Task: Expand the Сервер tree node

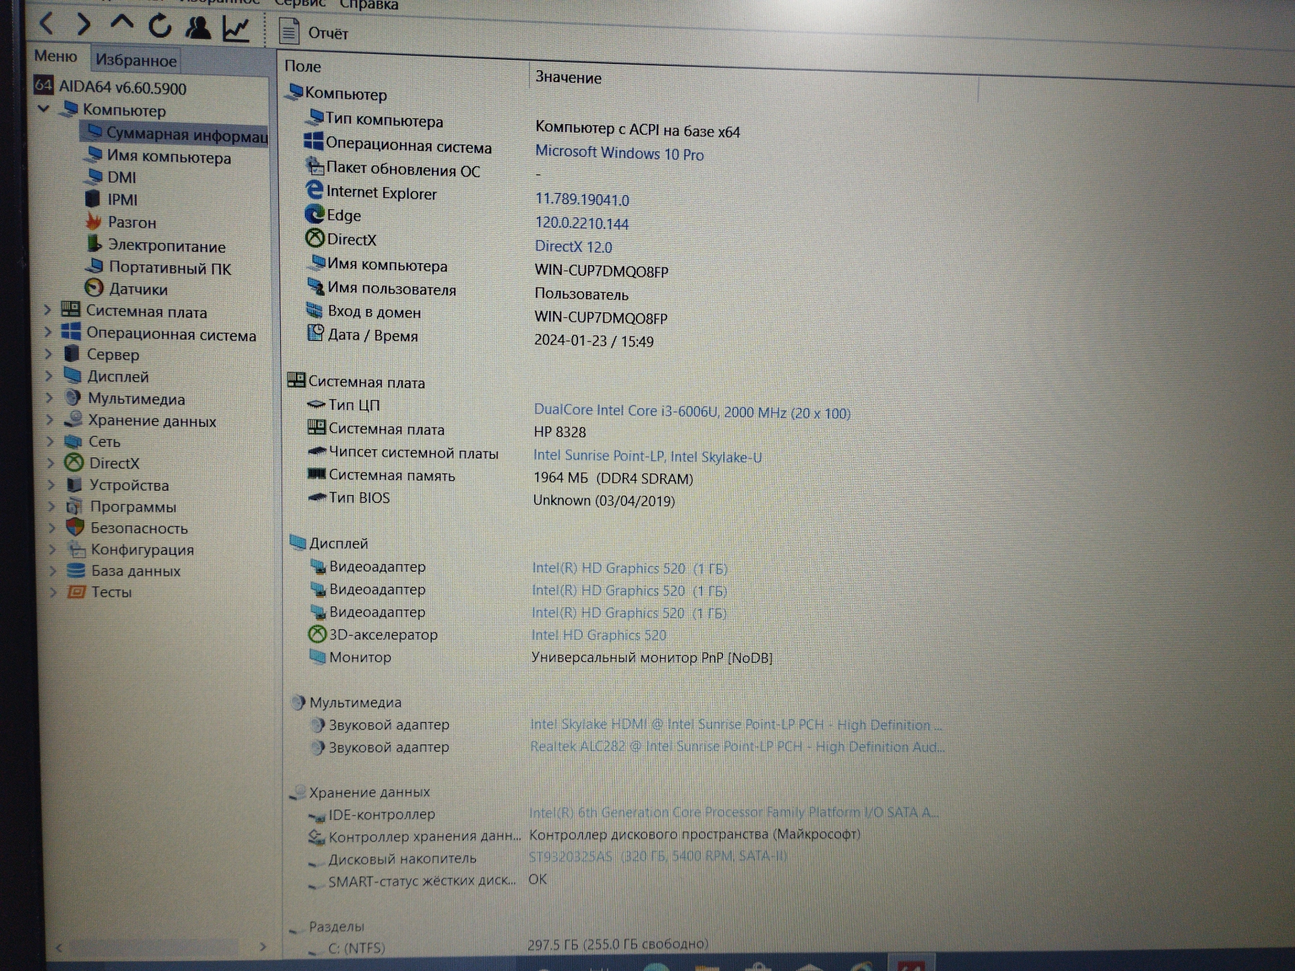Action: coord(49,354)
